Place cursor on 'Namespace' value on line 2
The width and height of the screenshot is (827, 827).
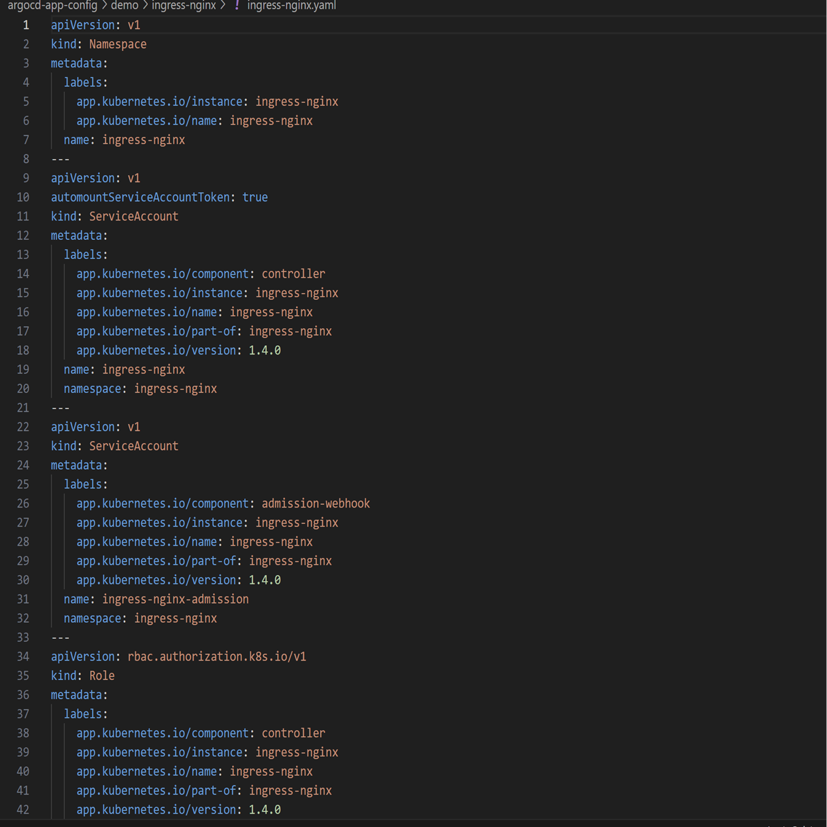point(118,44)
